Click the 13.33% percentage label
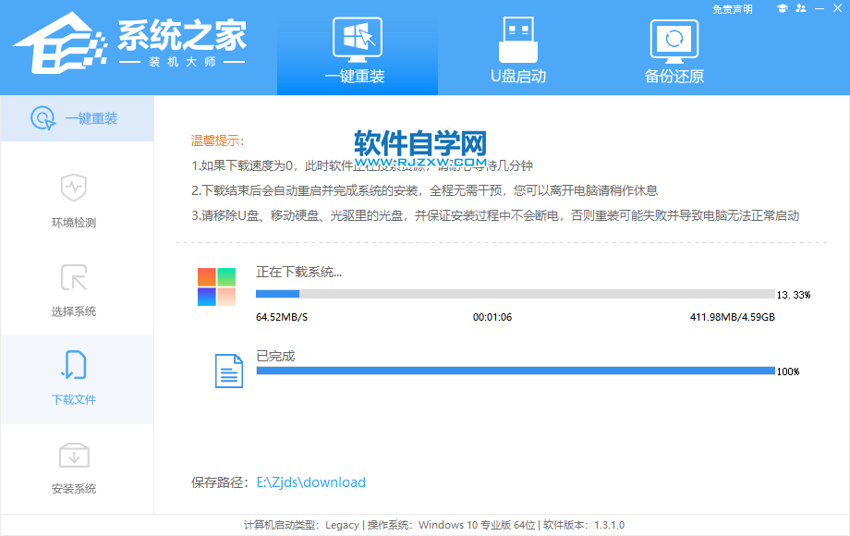 point(793,295)
